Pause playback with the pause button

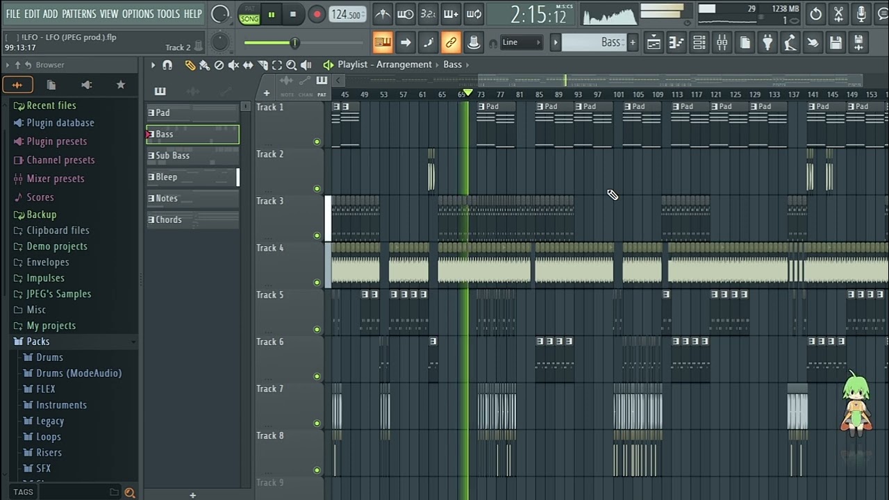pos(272,14)
